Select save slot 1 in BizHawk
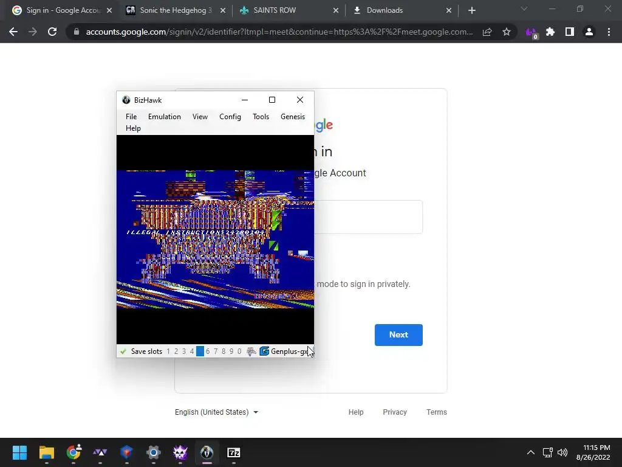Viewport: 622px width, 467px height. pos(168,351)
